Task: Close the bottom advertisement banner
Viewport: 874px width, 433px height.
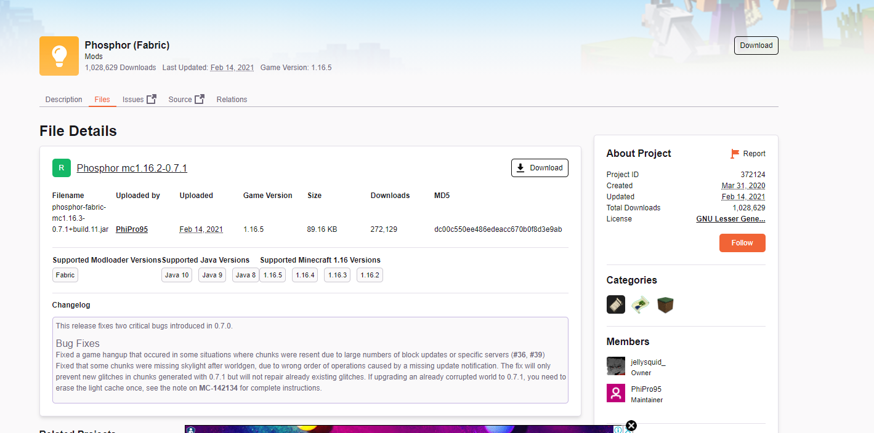Action: pos(631,426)
